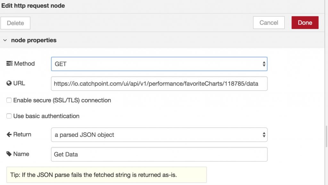
Task: Click the Method dropdown stepper arrows
Action: coord(264,64)
